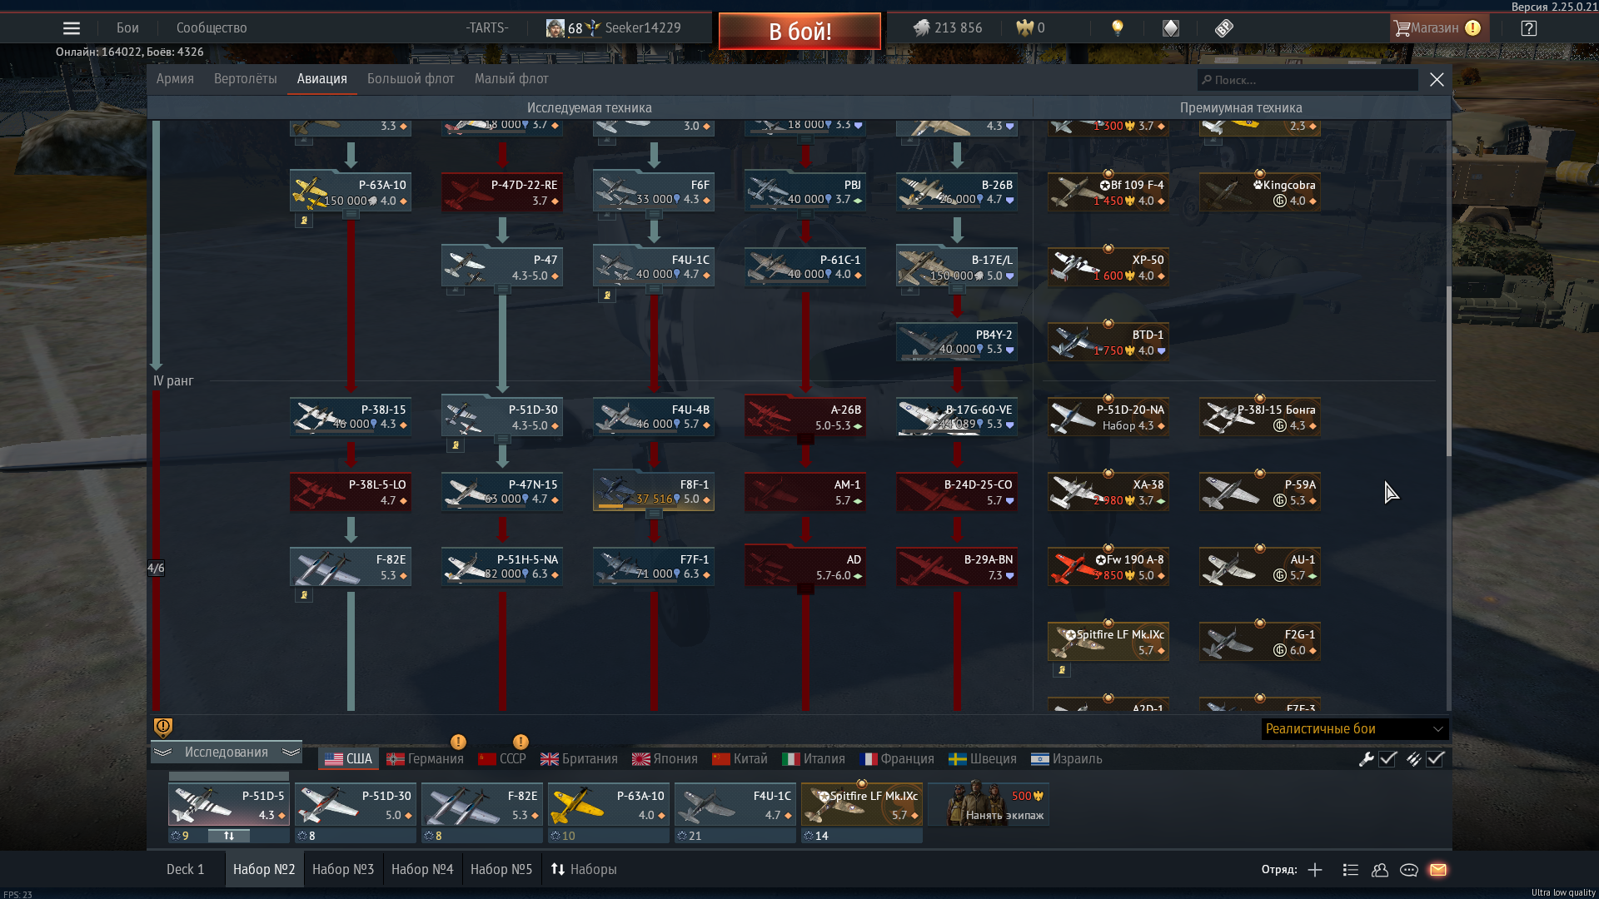The height and width of the screenshot is (899, 1599).
Task: Click swap arrows under P-51D-5 slot
Action: pyautogui.click(x=229, y=836)
